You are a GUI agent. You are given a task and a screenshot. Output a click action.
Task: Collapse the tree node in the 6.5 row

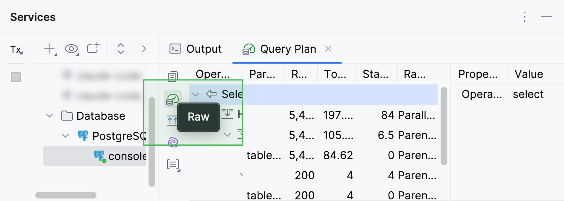pyautogui.click(x=227, y=135)
